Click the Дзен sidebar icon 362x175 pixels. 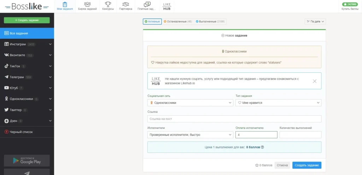click(6, 121)
